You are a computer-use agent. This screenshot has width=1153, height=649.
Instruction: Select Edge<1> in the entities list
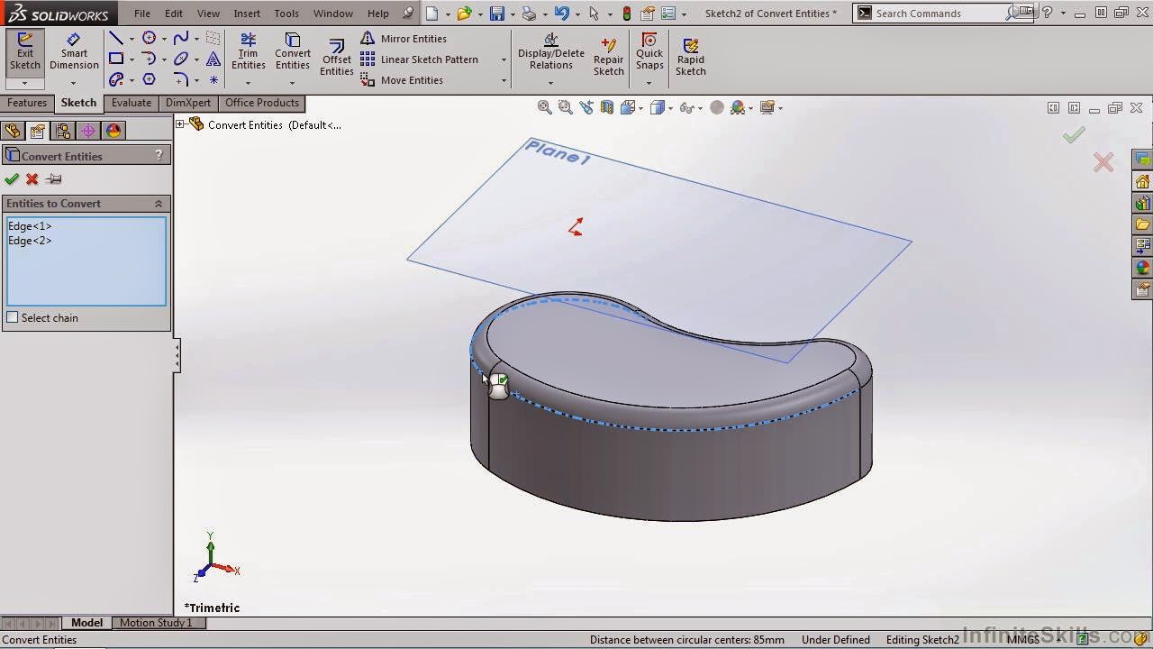point(30,226)
